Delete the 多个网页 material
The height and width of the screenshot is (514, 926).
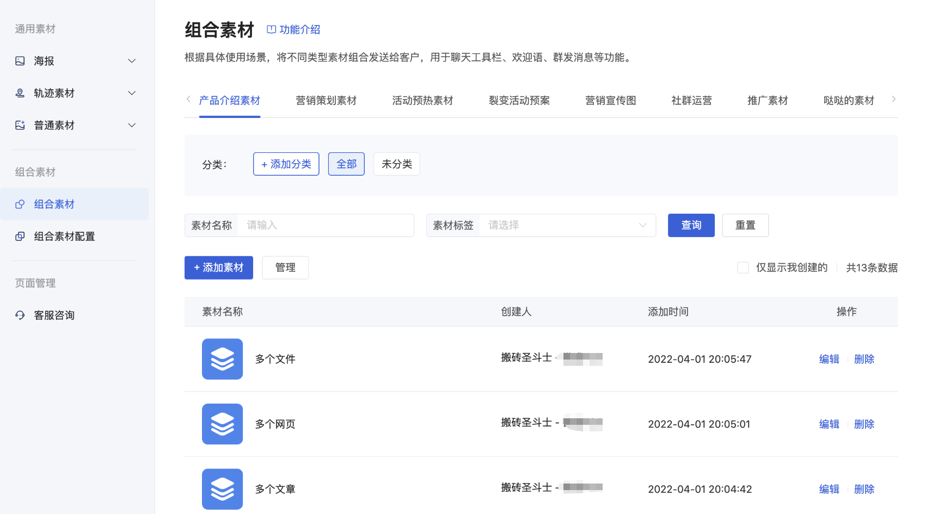pos(864,424)
